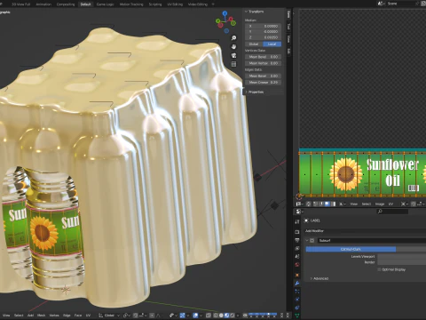The width and height of the screenshot is (426, 320).
Task: Collapse the Subsurf modifier panel
Action: 307,240
